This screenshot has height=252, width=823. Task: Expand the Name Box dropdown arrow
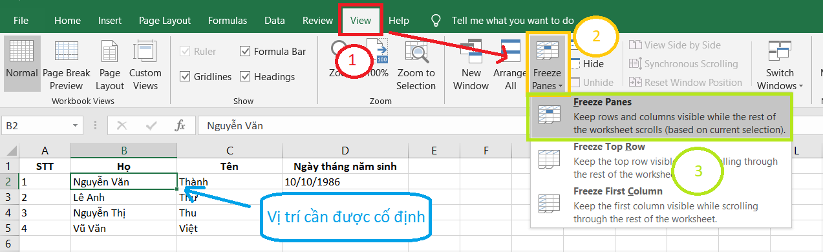(76, 126)
